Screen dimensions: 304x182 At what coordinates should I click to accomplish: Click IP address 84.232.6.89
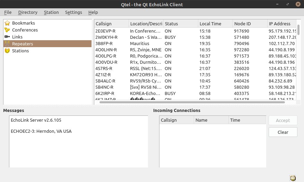pyautogui.click(x=280, y=81)
